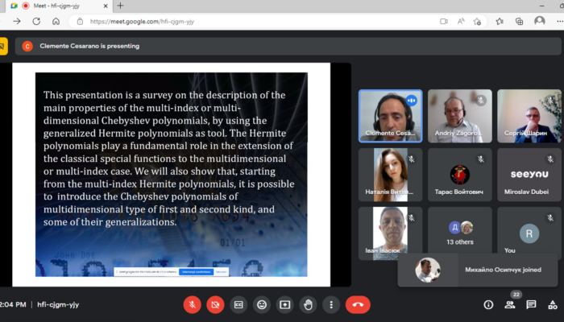Leave the call with red hang-up button
Screen dimensions: 564x322
(358, 305)
